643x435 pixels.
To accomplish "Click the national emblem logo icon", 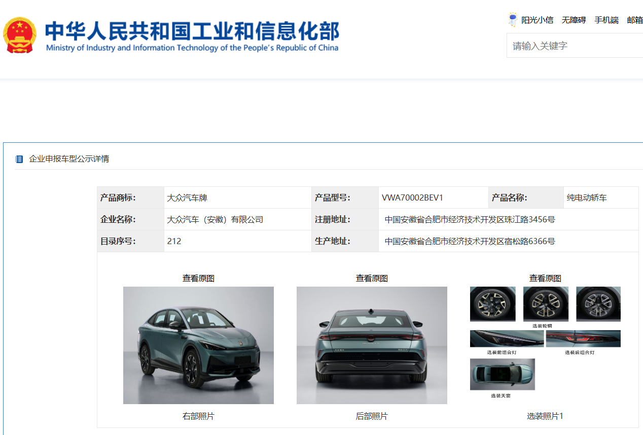I will pos(20,35).
